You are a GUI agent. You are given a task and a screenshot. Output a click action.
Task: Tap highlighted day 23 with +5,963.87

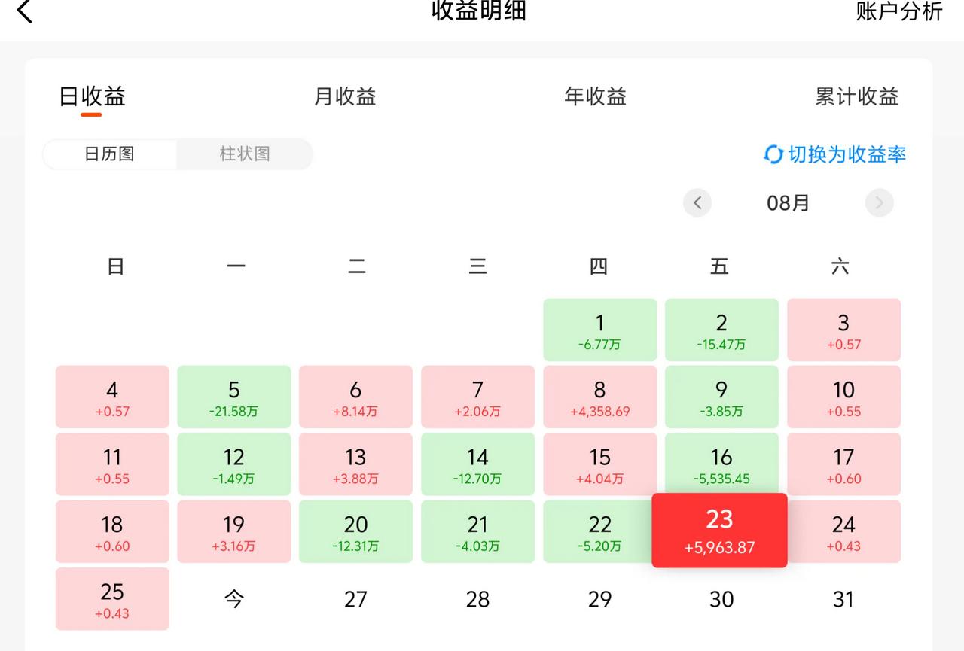pyautogui.click(x=719, y=531)
